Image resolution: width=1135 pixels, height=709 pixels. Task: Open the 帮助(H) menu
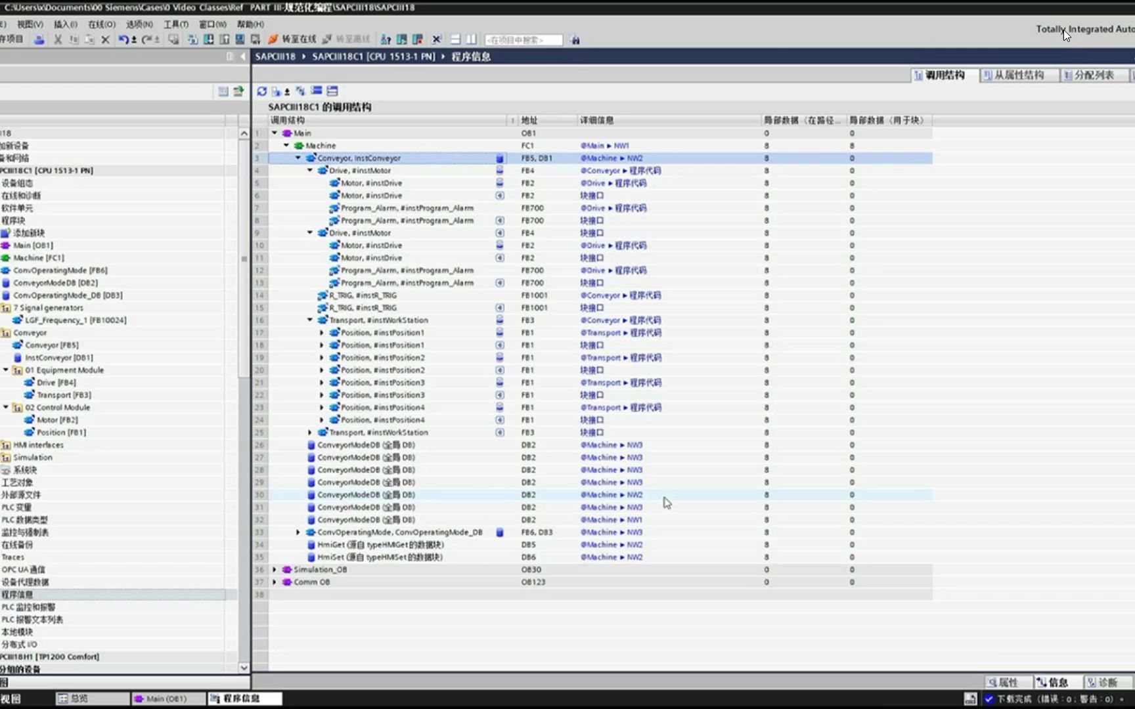[250, 24]
